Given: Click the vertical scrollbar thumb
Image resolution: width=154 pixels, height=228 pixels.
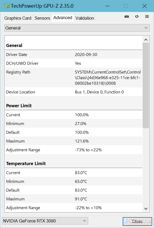Looking at the screenshot, I should (146, 85).
